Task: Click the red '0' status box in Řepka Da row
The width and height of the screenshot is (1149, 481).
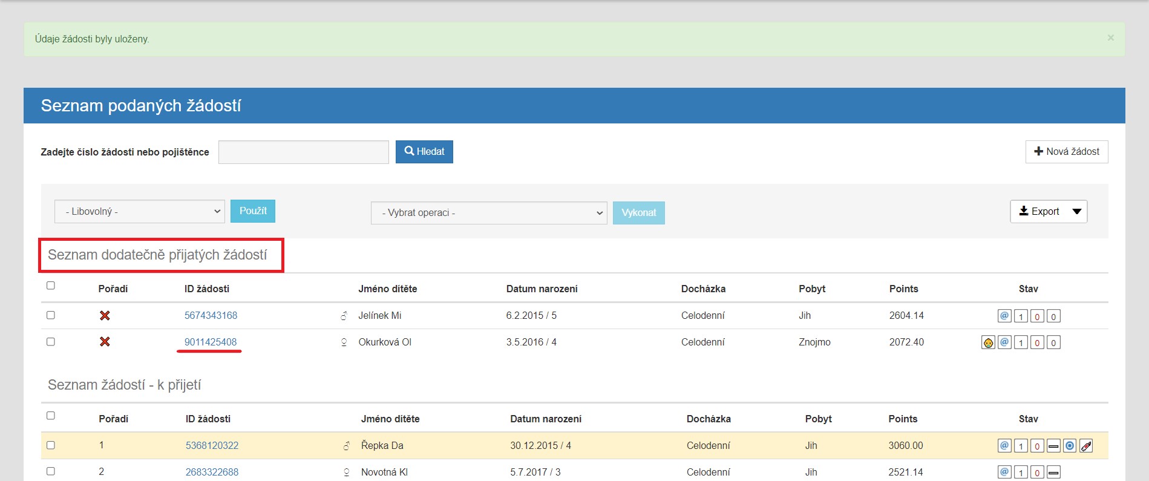Action: point(1037,446)
